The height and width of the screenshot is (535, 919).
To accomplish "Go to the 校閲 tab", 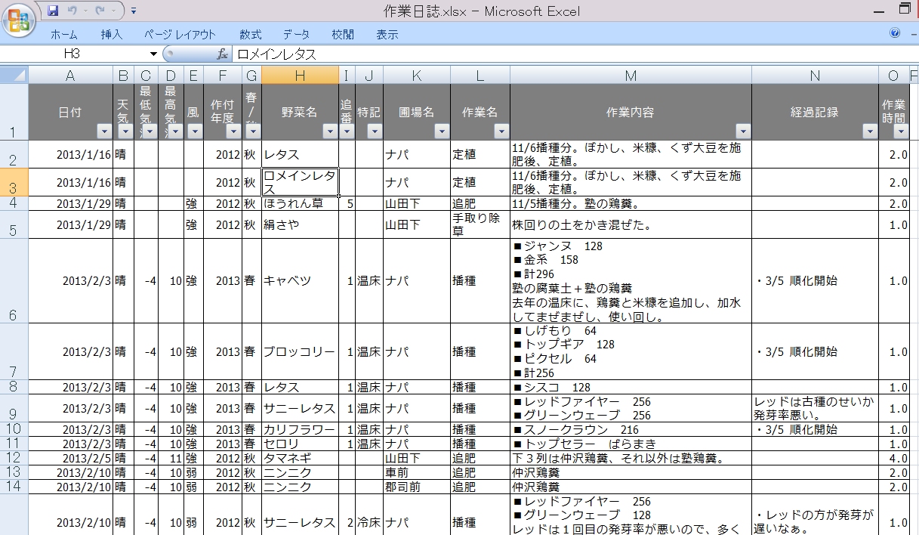I will click(x=343, y=34).
